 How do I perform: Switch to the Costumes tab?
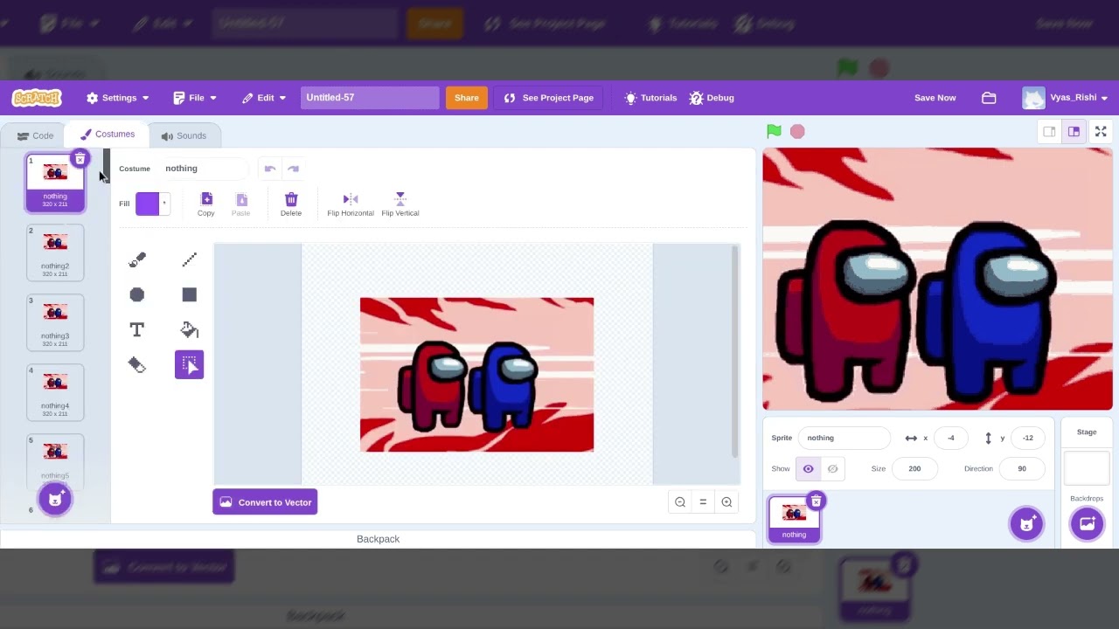click(x=108, y=135)
